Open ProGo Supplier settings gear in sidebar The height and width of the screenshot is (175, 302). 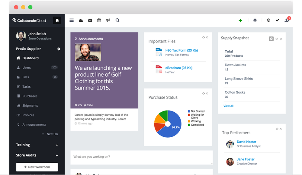59,49
